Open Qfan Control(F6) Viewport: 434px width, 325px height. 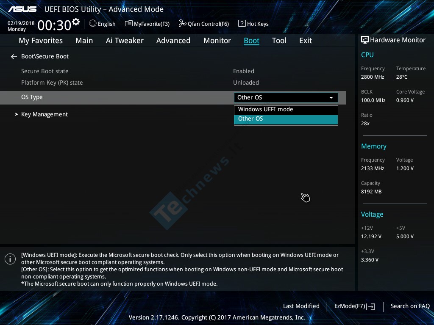tap(204, 24)
